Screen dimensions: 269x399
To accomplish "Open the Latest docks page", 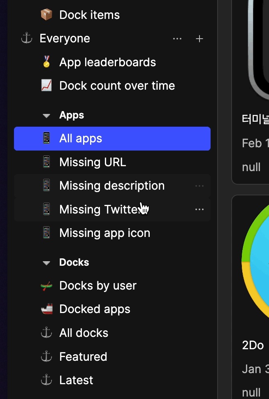I will (76, 380).
